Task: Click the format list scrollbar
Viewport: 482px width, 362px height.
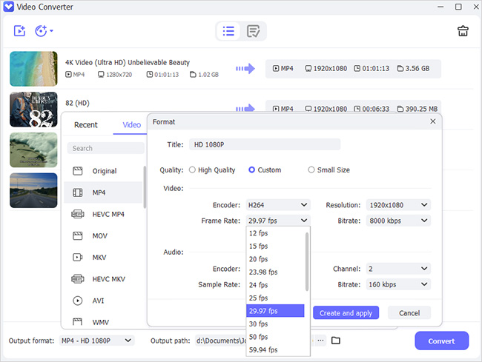Action: coord(145,187)
